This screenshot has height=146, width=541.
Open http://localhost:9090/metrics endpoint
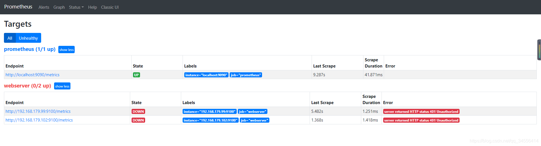point(32,75)
